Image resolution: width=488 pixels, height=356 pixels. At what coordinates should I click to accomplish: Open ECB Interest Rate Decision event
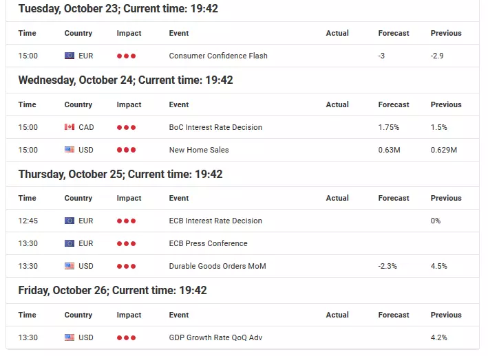pos(215,221)
